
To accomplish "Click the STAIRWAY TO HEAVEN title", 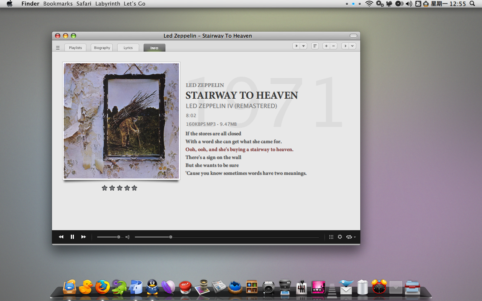I will pos(242,95).
